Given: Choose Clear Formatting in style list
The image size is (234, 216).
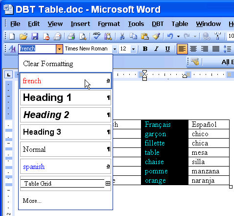Looking at the screenshot, I should tap(66, 64).
